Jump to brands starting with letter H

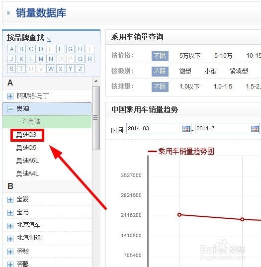80,49
